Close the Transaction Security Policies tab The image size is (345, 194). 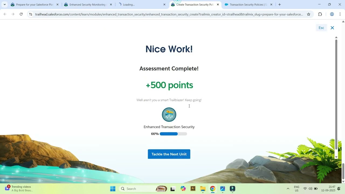[271, 5]
